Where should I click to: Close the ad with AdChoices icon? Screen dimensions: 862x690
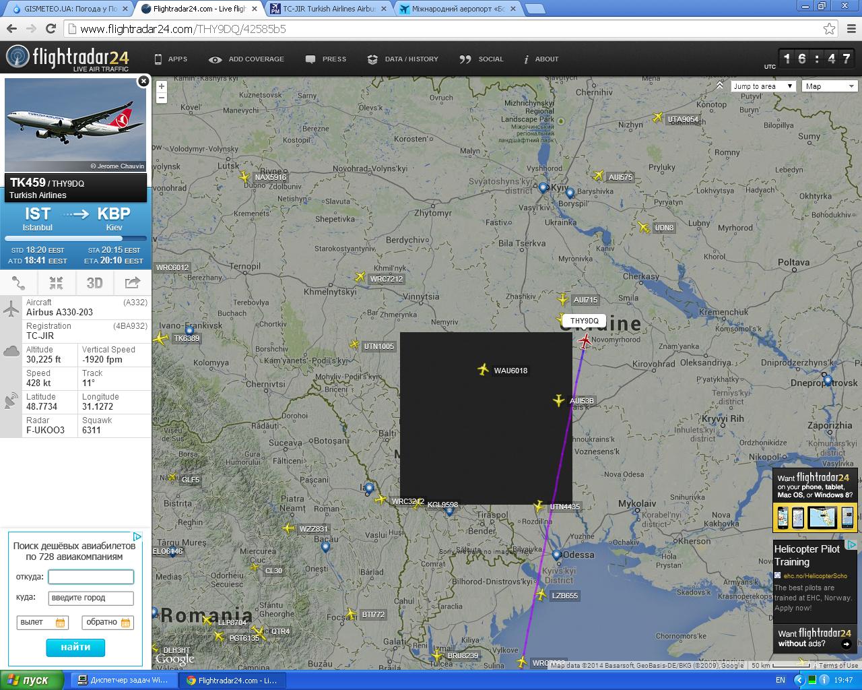tap(137, 536)
